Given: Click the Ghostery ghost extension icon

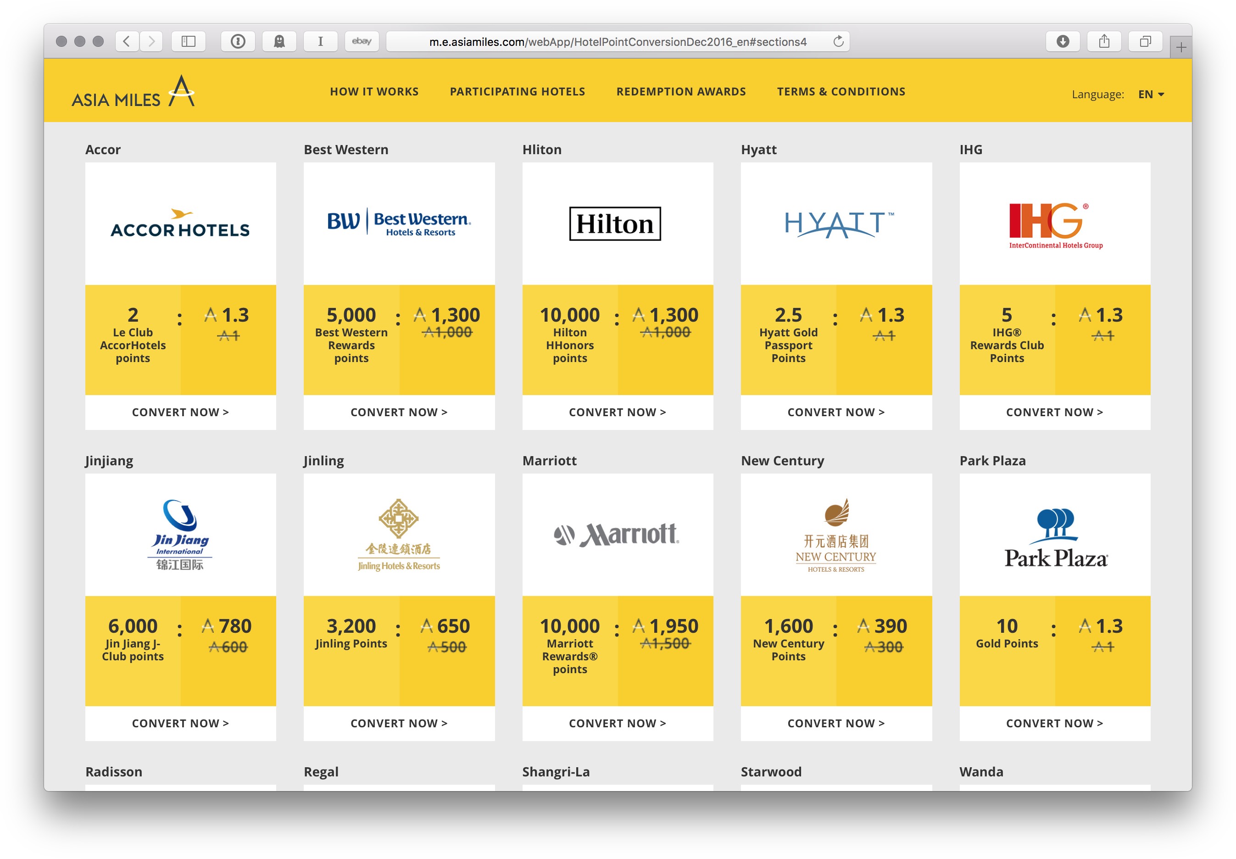Looking at the screenshot, I should pyautogui.click(x=279, y=41).
